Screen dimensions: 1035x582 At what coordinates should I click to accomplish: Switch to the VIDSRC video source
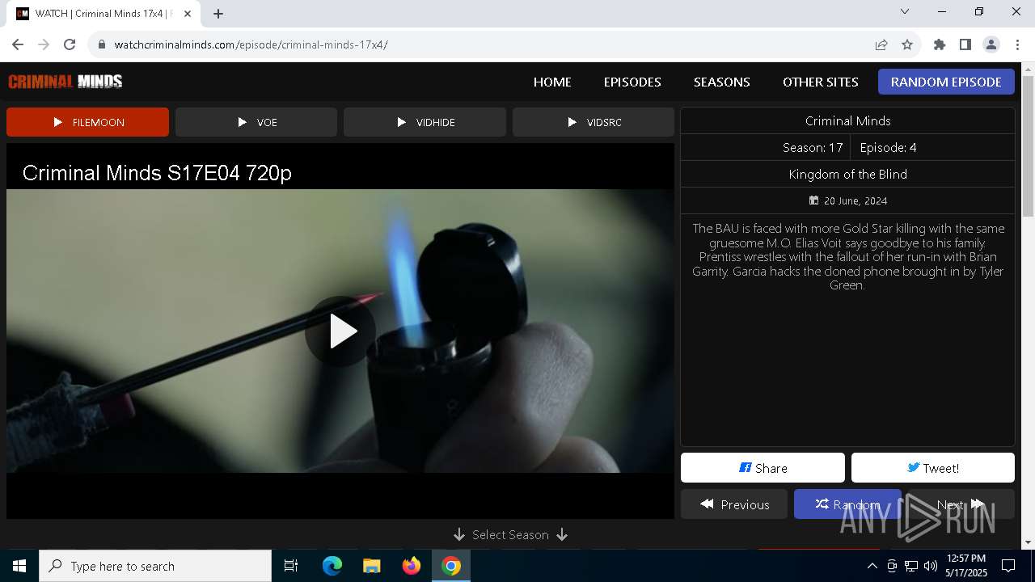pos(594,122)
